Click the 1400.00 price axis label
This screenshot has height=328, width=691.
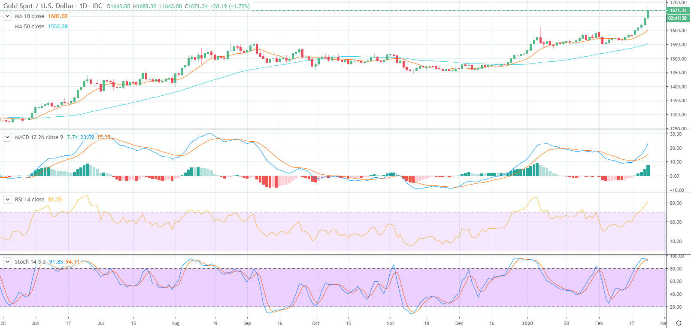click(x=679, y=87)
